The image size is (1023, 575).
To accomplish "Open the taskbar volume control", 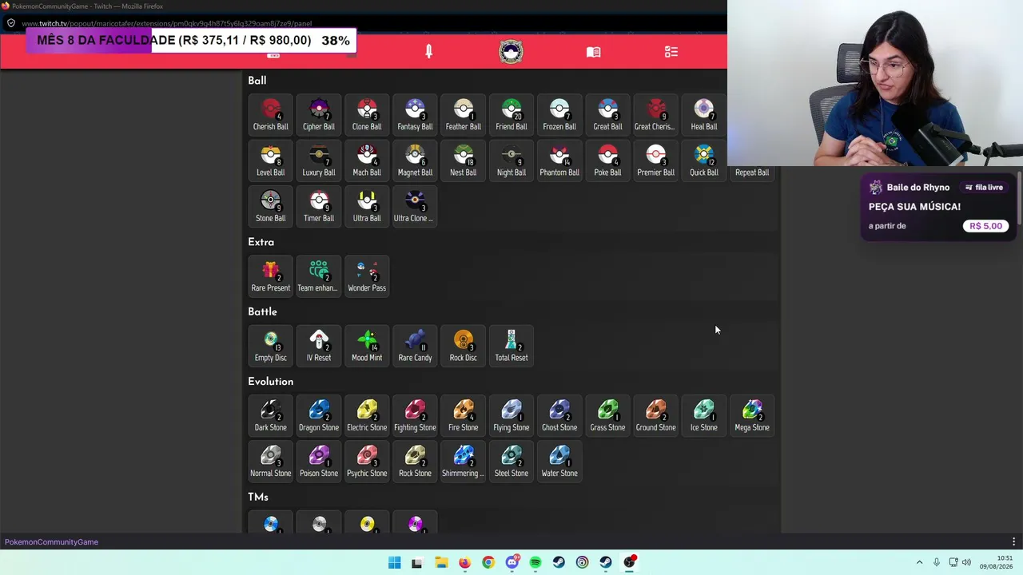I will [966, 563].
